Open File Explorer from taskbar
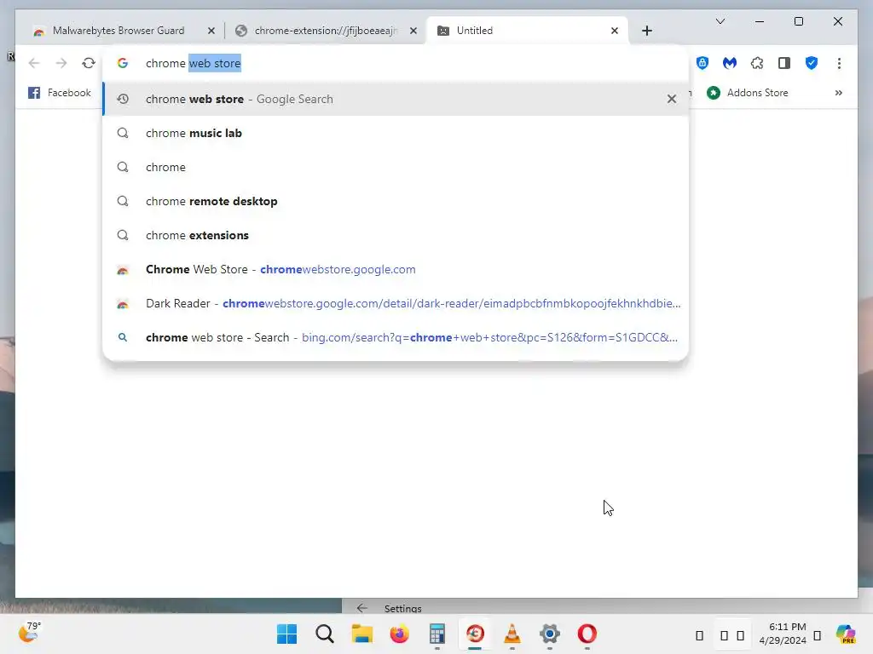 361,634
